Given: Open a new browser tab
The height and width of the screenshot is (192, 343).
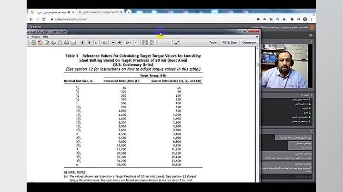Looking at the screenshot, I should pos(129,12).
